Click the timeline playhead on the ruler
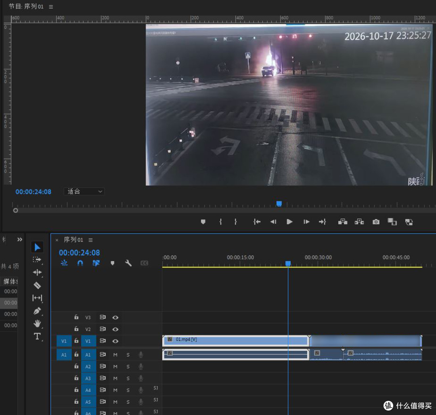 pos(288,263)
